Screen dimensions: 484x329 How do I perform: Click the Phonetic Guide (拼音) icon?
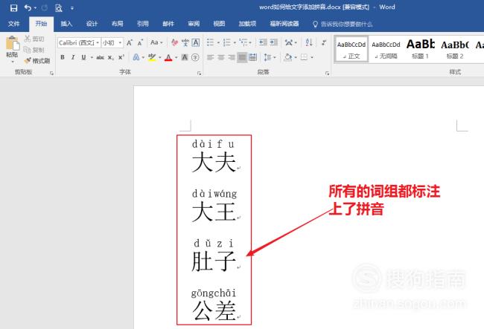tap(183, 42)
